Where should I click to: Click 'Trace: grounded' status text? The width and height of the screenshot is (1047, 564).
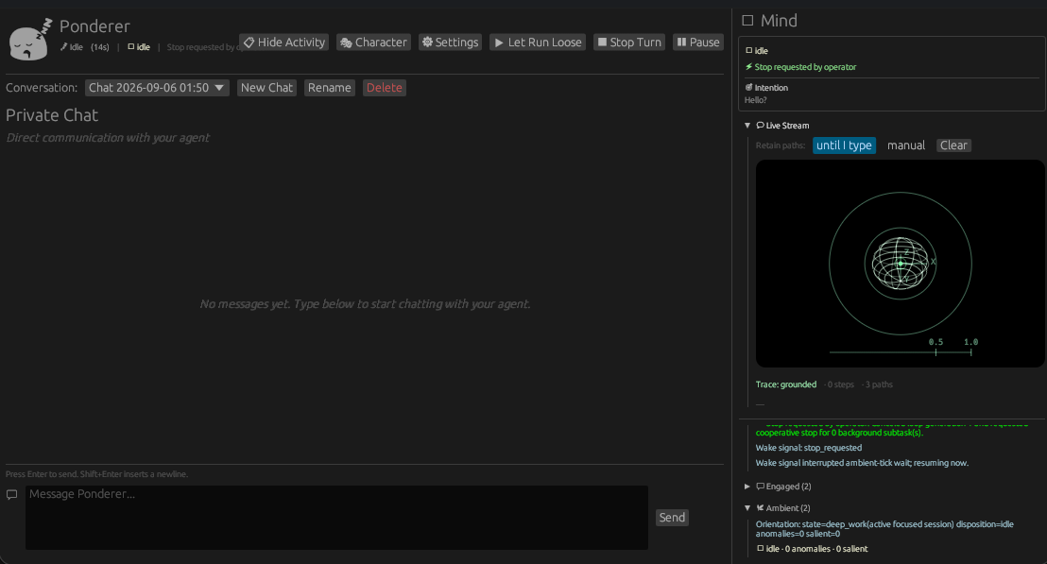786,385
